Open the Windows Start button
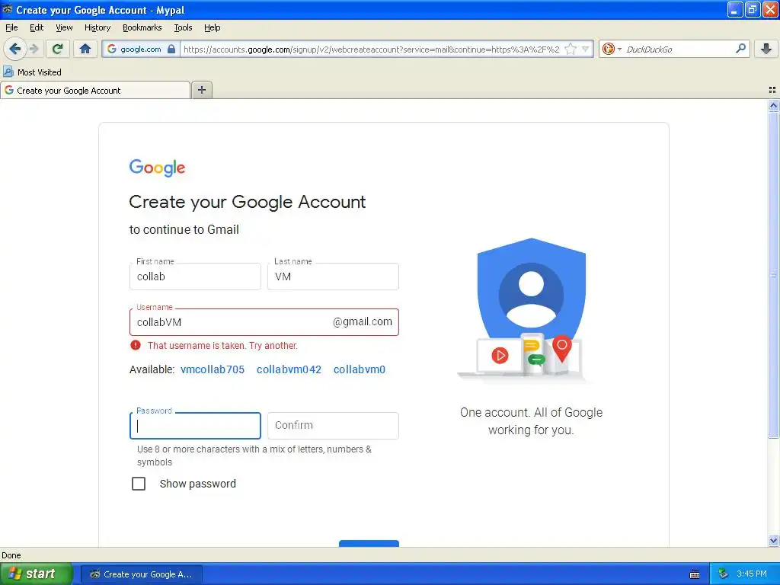 point(37,574)
